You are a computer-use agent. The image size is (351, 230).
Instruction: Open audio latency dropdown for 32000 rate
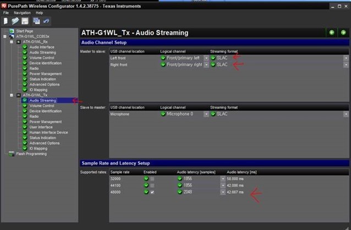click(223, 179)
